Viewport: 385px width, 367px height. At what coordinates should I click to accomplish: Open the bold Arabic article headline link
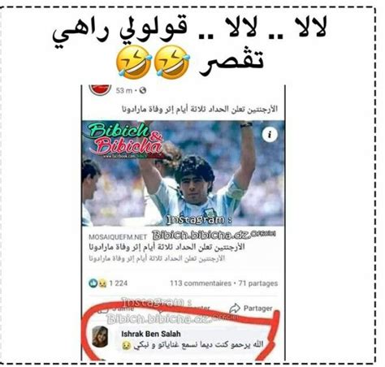pos(167,247)
